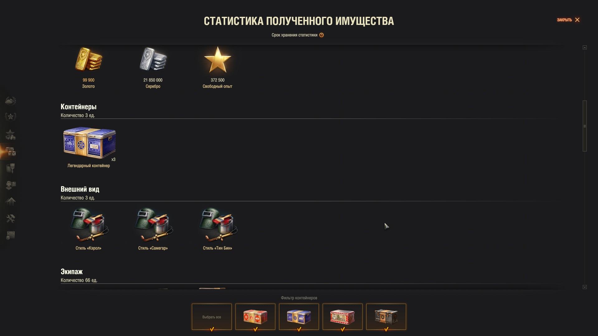Screen dimensions: 598x336
Task: Click the scroll-up arrow of the list
Action: tap(585, 48)
